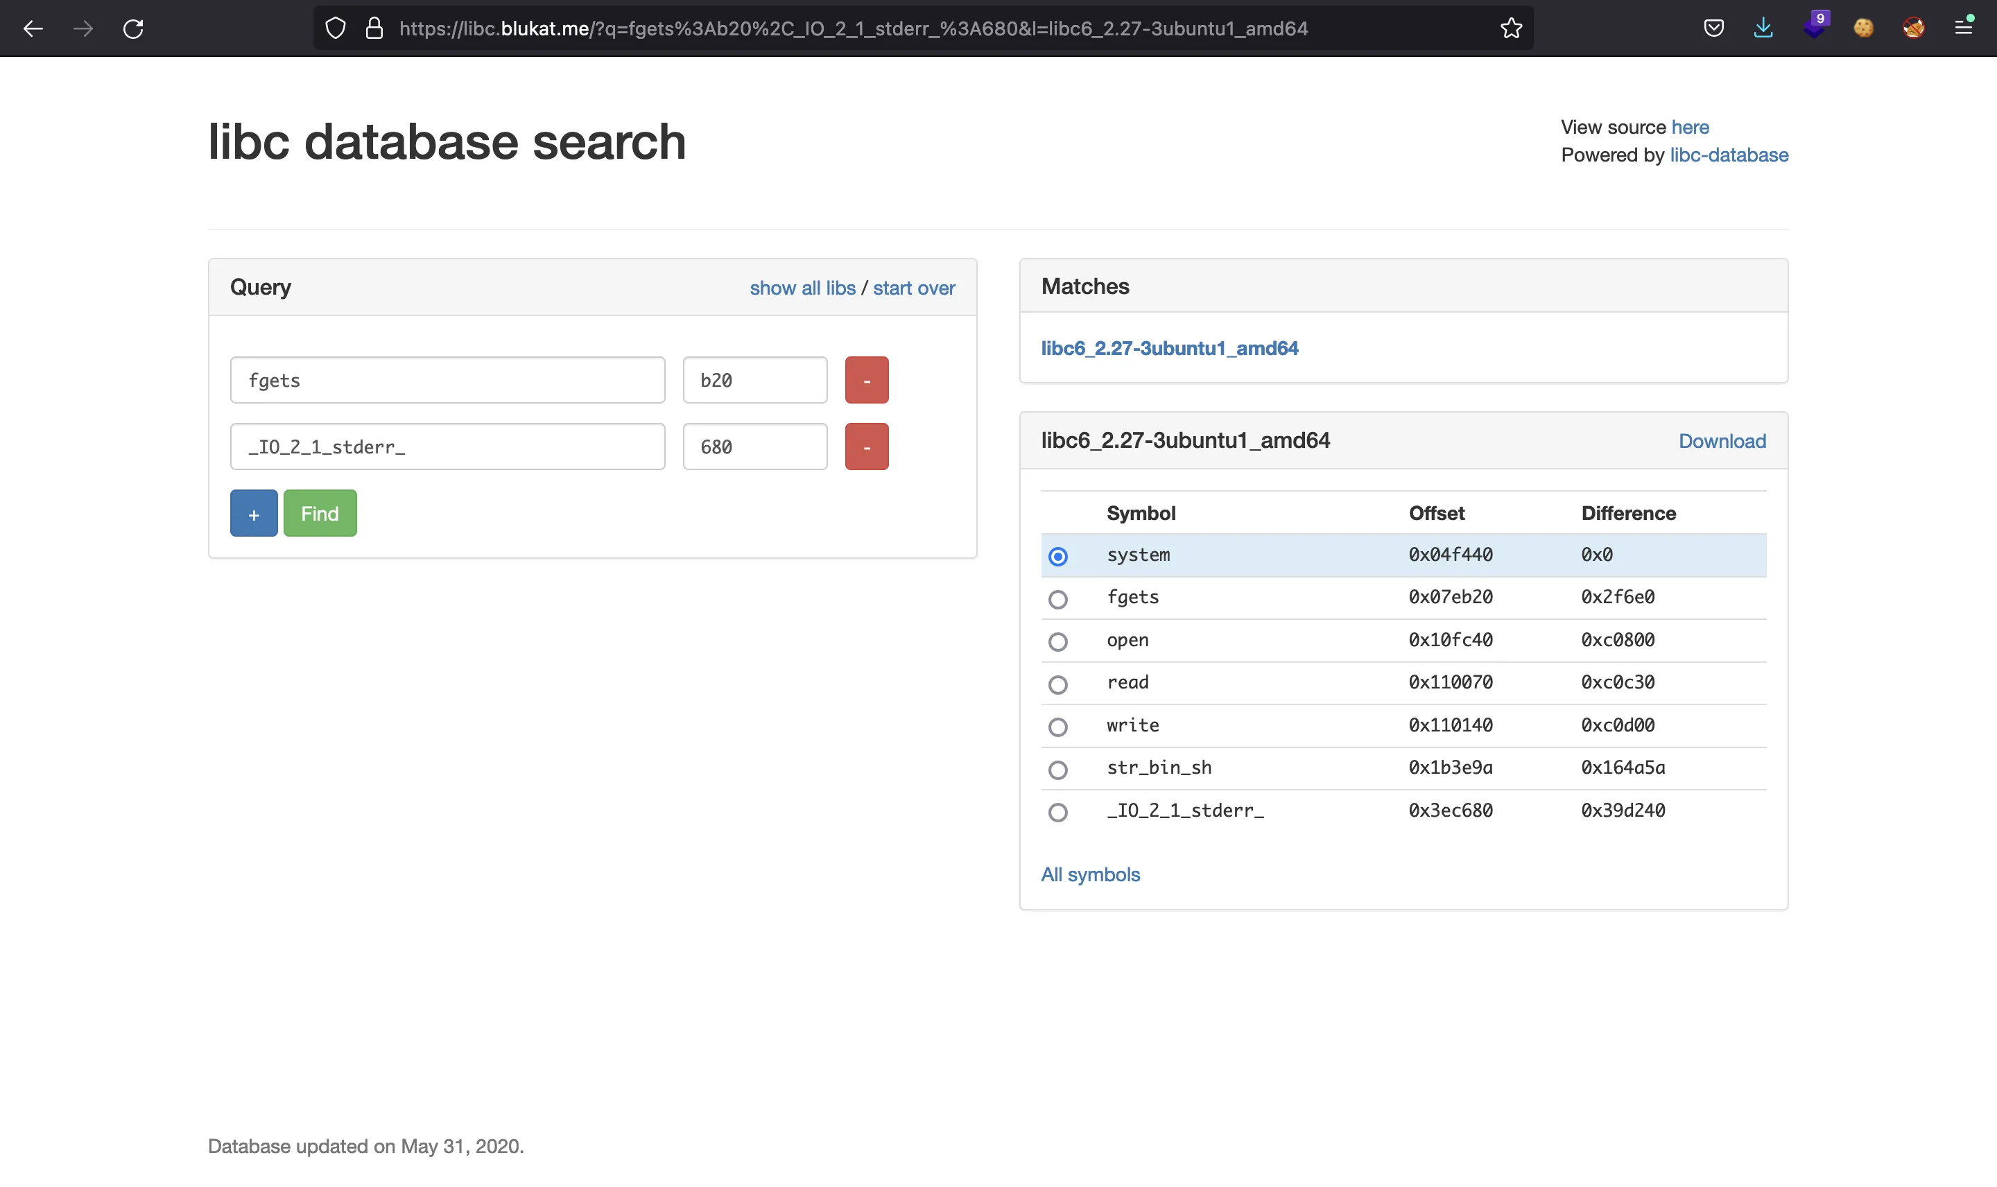
Task: Click the Offset column header
Action: [1436, 514]
